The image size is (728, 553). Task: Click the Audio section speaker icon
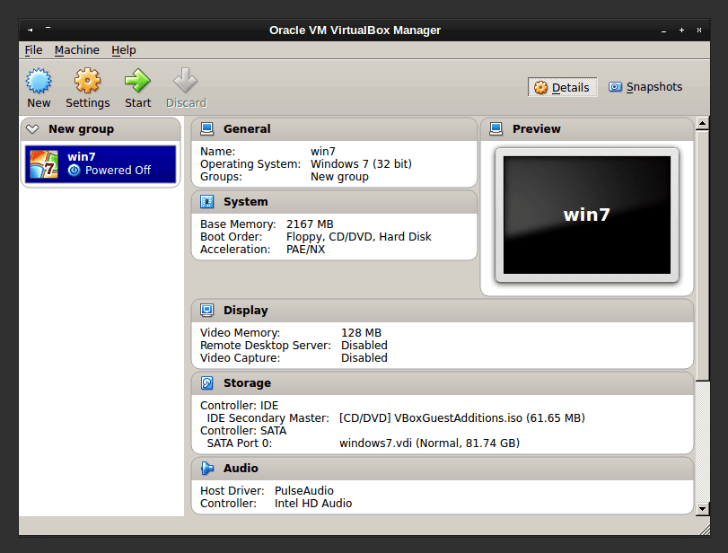207,469
